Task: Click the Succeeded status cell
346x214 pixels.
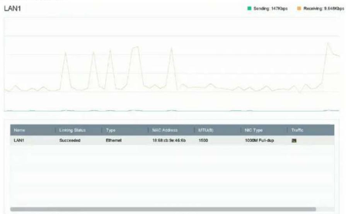Action: tap(70, 140)
